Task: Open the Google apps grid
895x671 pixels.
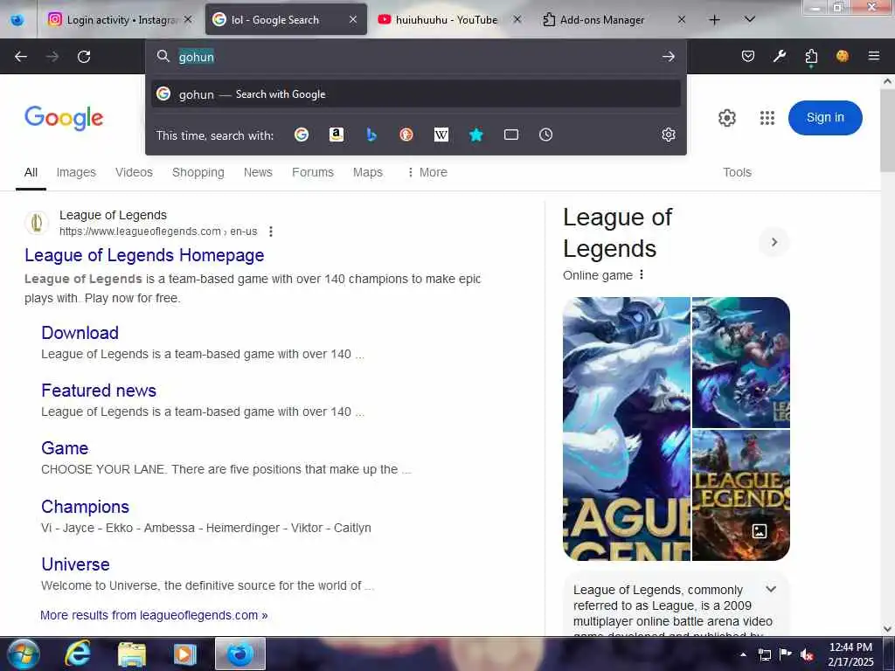Action: 767,118
